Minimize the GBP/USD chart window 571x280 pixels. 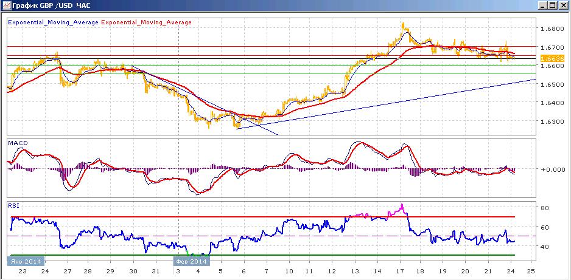(543, 5)
